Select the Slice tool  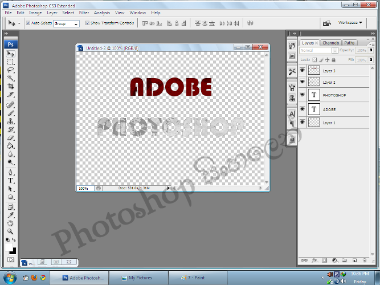coord(11,95)
